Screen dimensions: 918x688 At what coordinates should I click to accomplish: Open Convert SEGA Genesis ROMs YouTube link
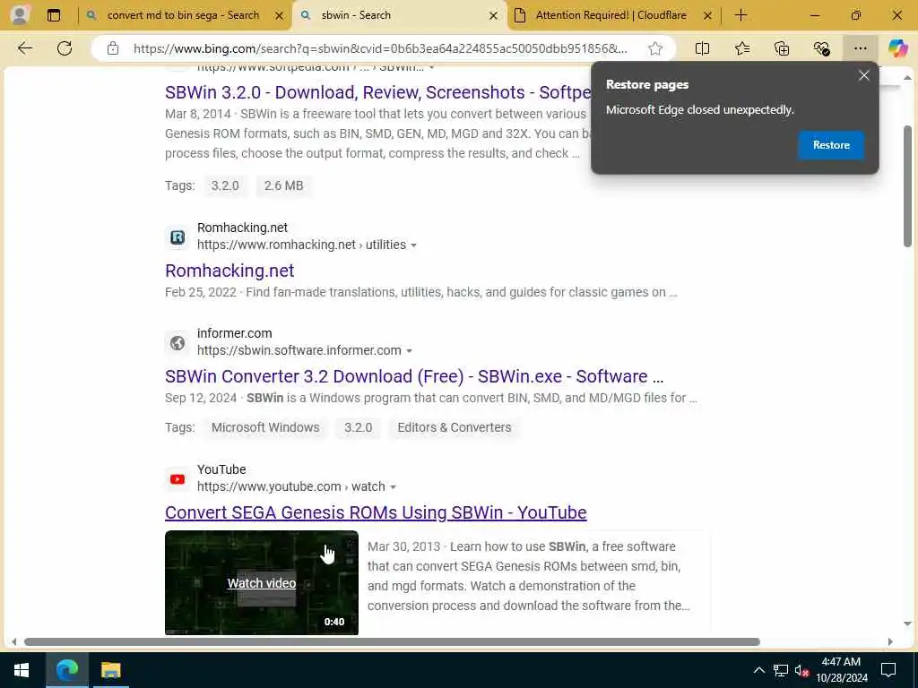pyautogui.click(x=376, y=512)
